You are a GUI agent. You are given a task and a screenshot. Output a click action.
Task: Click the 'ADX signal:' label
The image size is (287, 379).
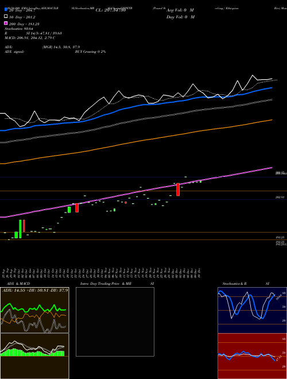[x=14, y=52]
